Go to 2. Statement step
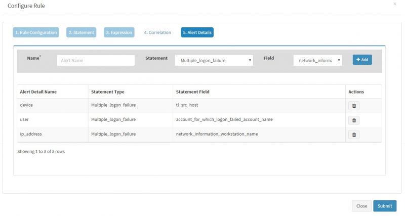The height and width of the screenshot is (216, 405). (82, 32)
